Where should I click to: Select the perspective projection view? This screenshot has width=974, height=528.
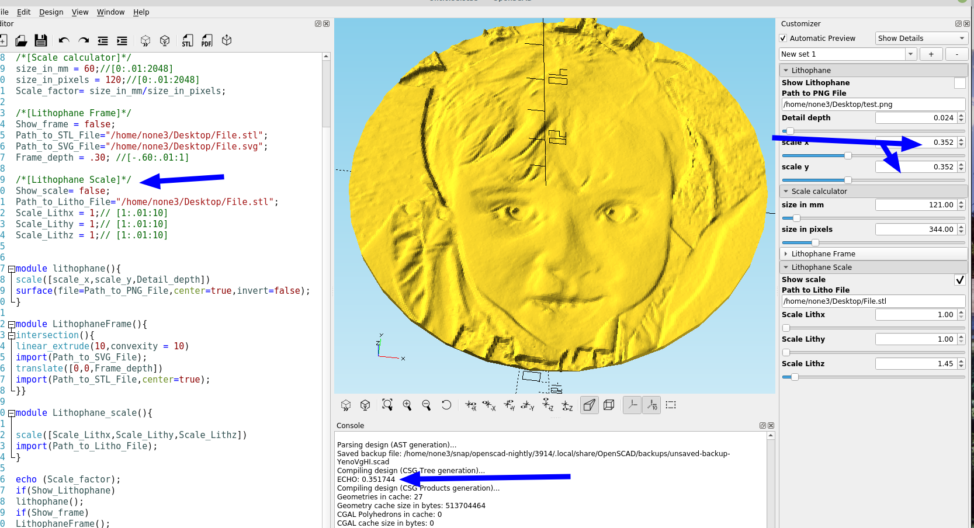(590, 405)
